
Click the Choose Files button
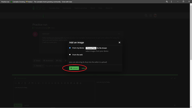[x=91, y=48]
